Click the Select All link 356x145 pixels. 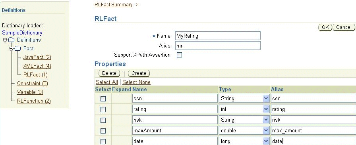pos(107,82)
